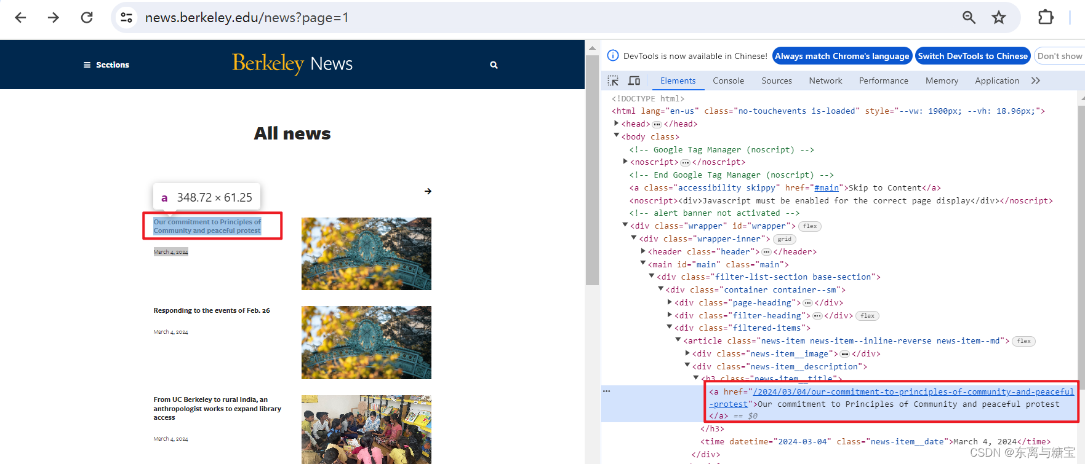Open the UC Berkeley rural India library article
Image resolution: width=1085 pixels, height=464 pixels.
[217, 408]
